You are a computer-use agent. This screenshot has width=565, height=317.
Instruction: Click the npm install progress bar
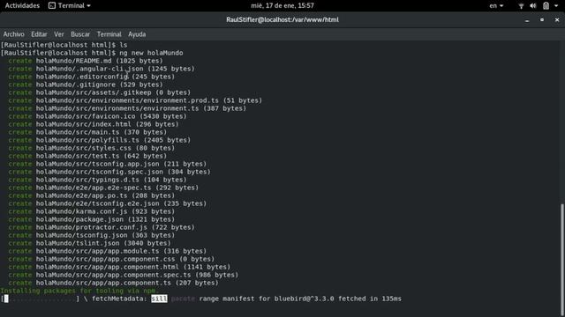click(x=40, y=299)
